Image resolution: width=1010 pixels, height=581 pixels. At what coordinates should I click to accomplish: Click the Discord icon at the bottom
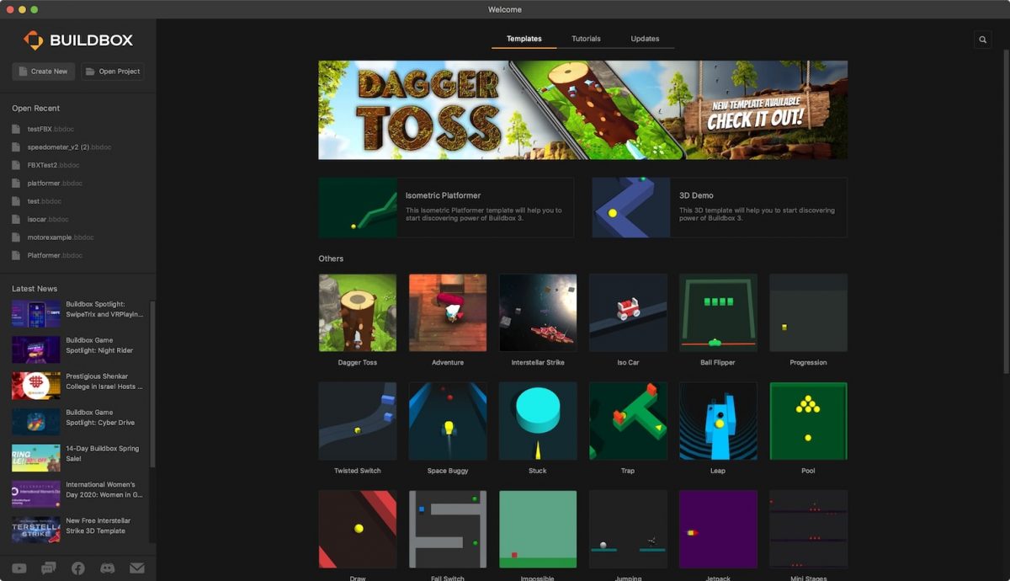click(107, 568)
